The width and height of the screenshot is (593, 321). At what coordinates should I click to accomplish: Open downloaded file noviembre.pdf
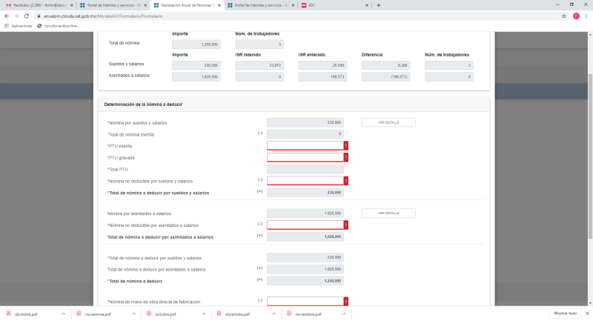pyautogui.click(x=308, y=314)
